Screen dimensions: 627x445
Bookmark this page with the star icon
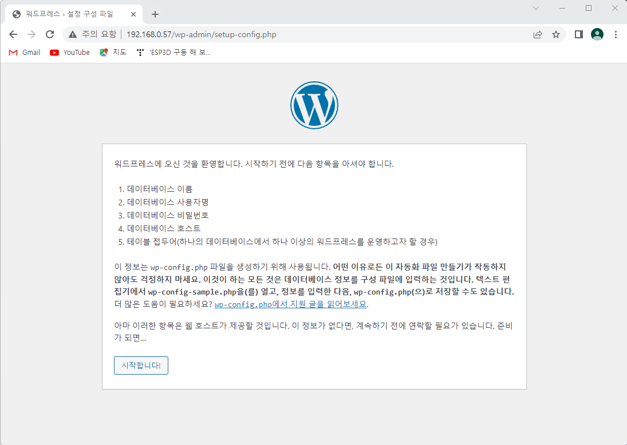tap(556, 34)
